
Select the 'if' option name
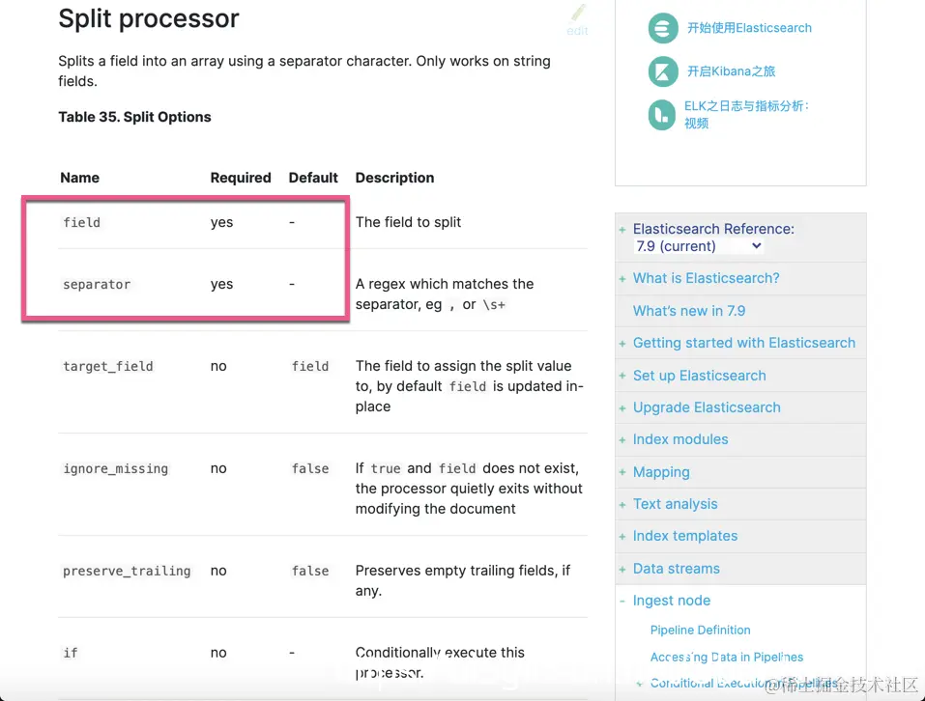71,653
